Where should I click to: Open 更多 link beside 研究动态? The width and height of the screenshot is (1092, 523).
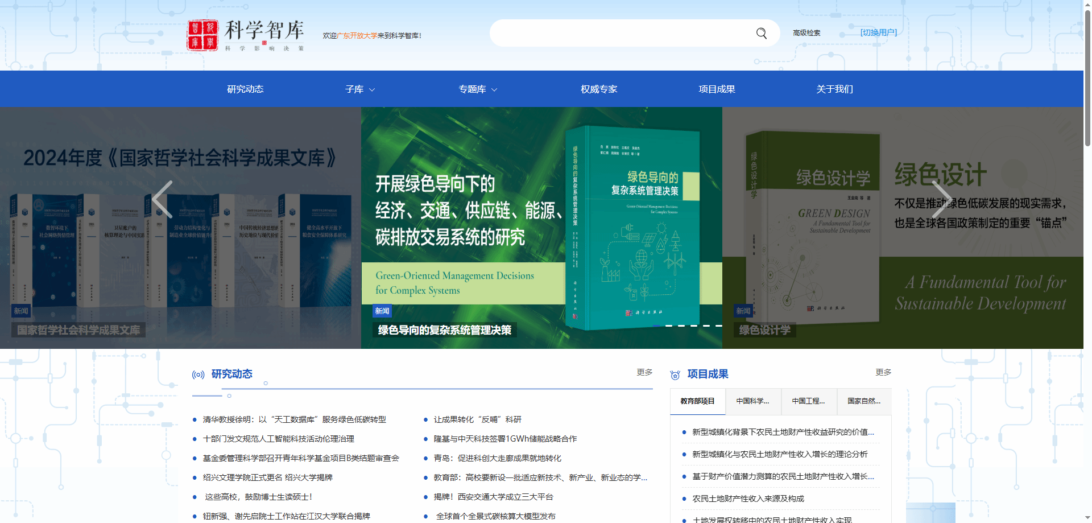tap(644, 372)
